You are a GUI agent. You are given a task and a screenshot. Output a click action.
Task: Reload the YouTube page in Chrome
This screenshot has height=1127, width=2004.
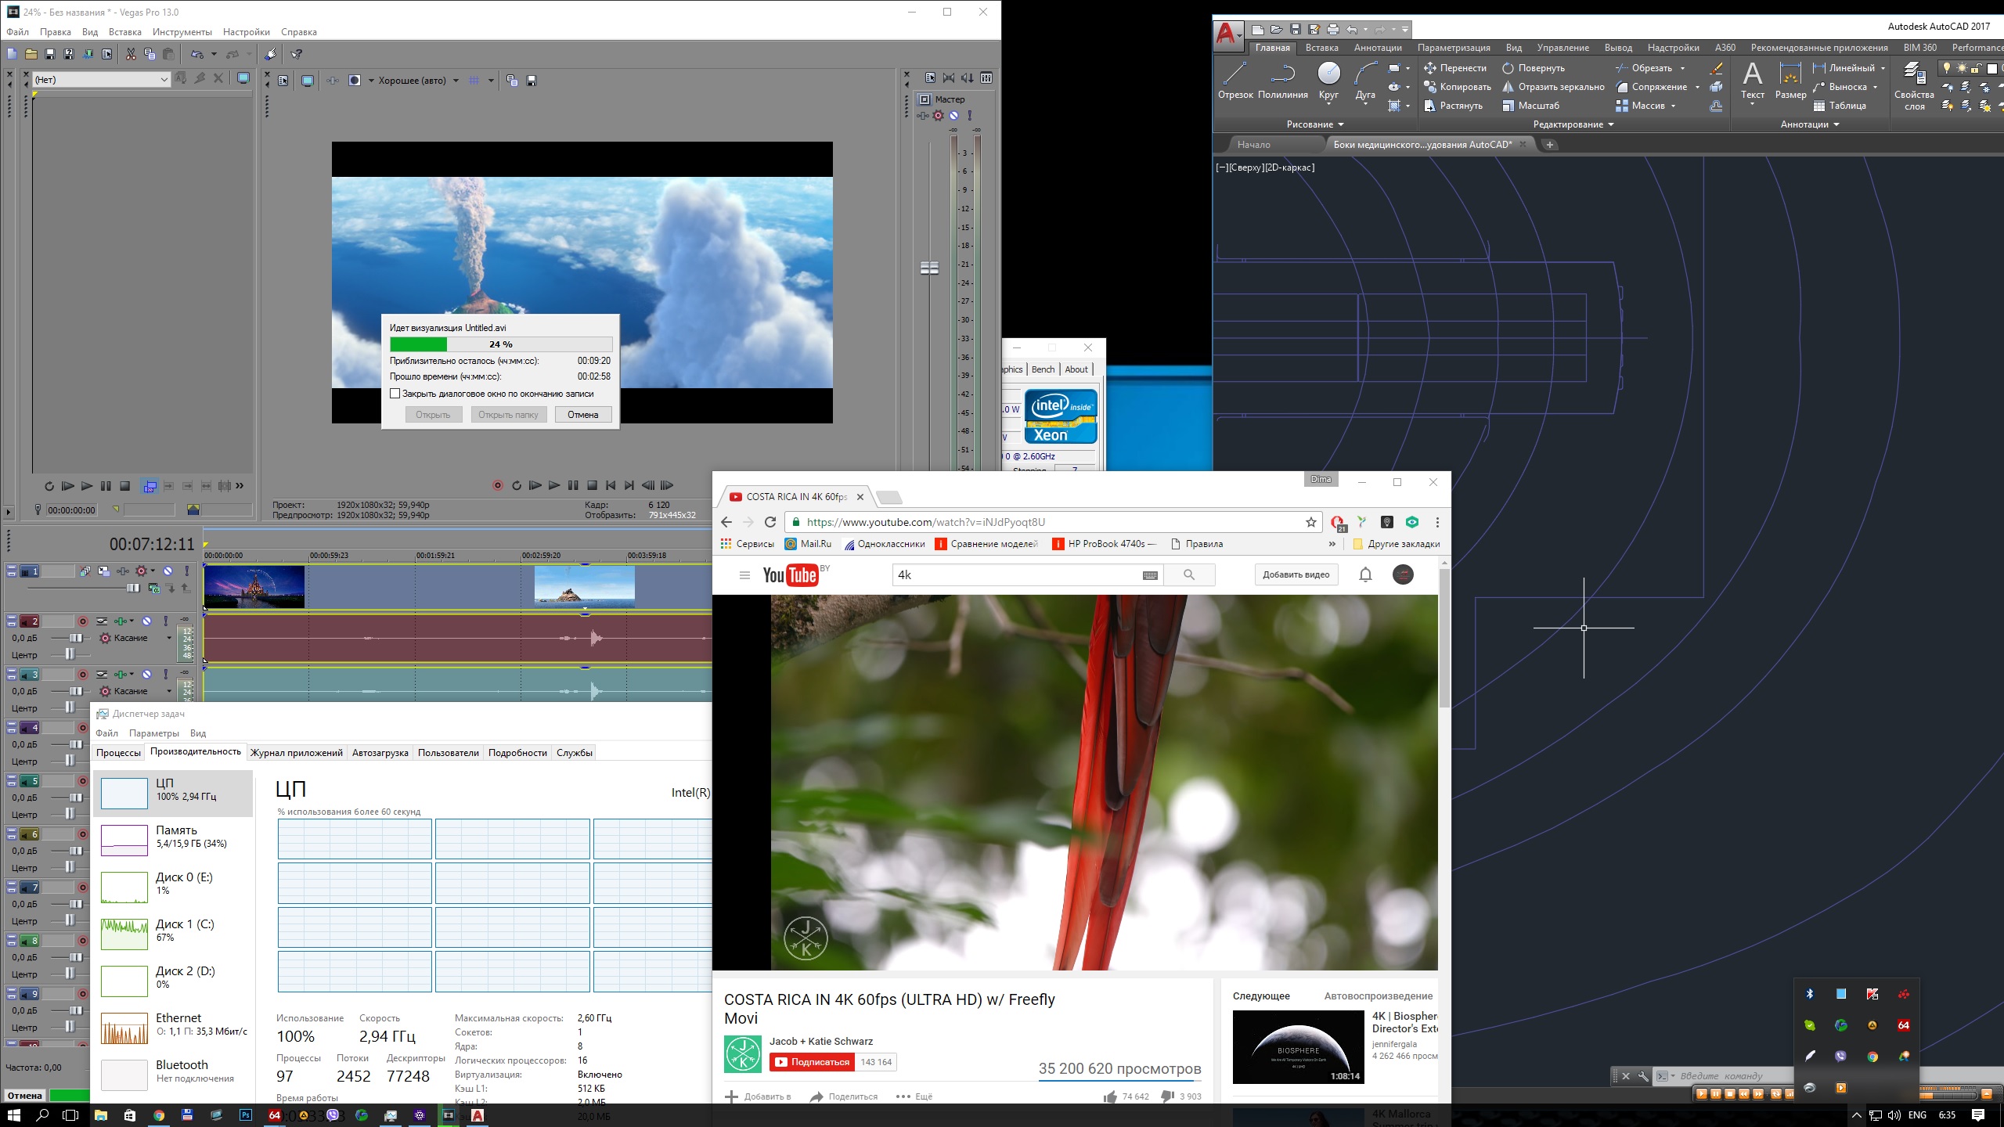(770, 522)
